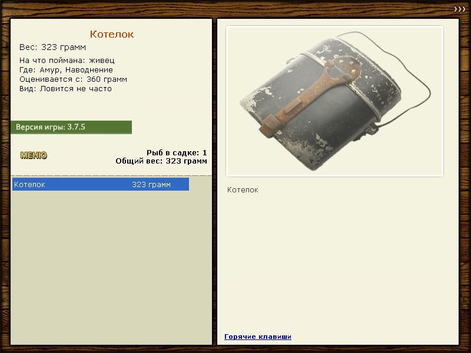Click the Версия игры: 3.7.5 bar
Screen dimensions: 471x353
71,127
